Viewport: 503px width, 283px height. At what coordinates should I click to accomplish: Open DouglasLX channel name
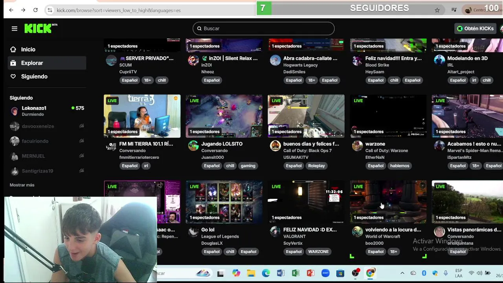pyautogui.click(x=212, y=243)
